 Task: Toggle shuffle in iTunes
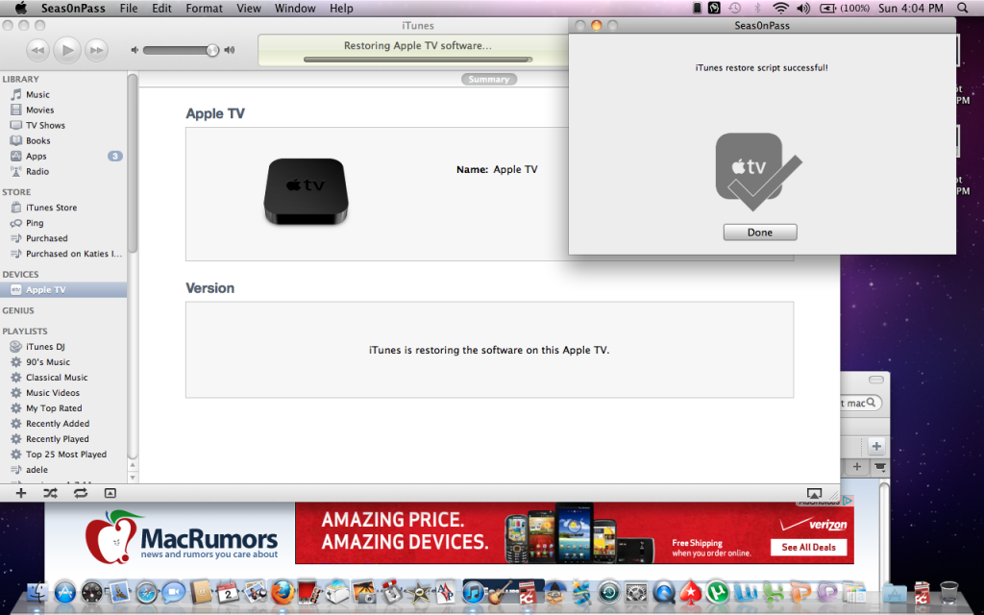click(50, 493)
